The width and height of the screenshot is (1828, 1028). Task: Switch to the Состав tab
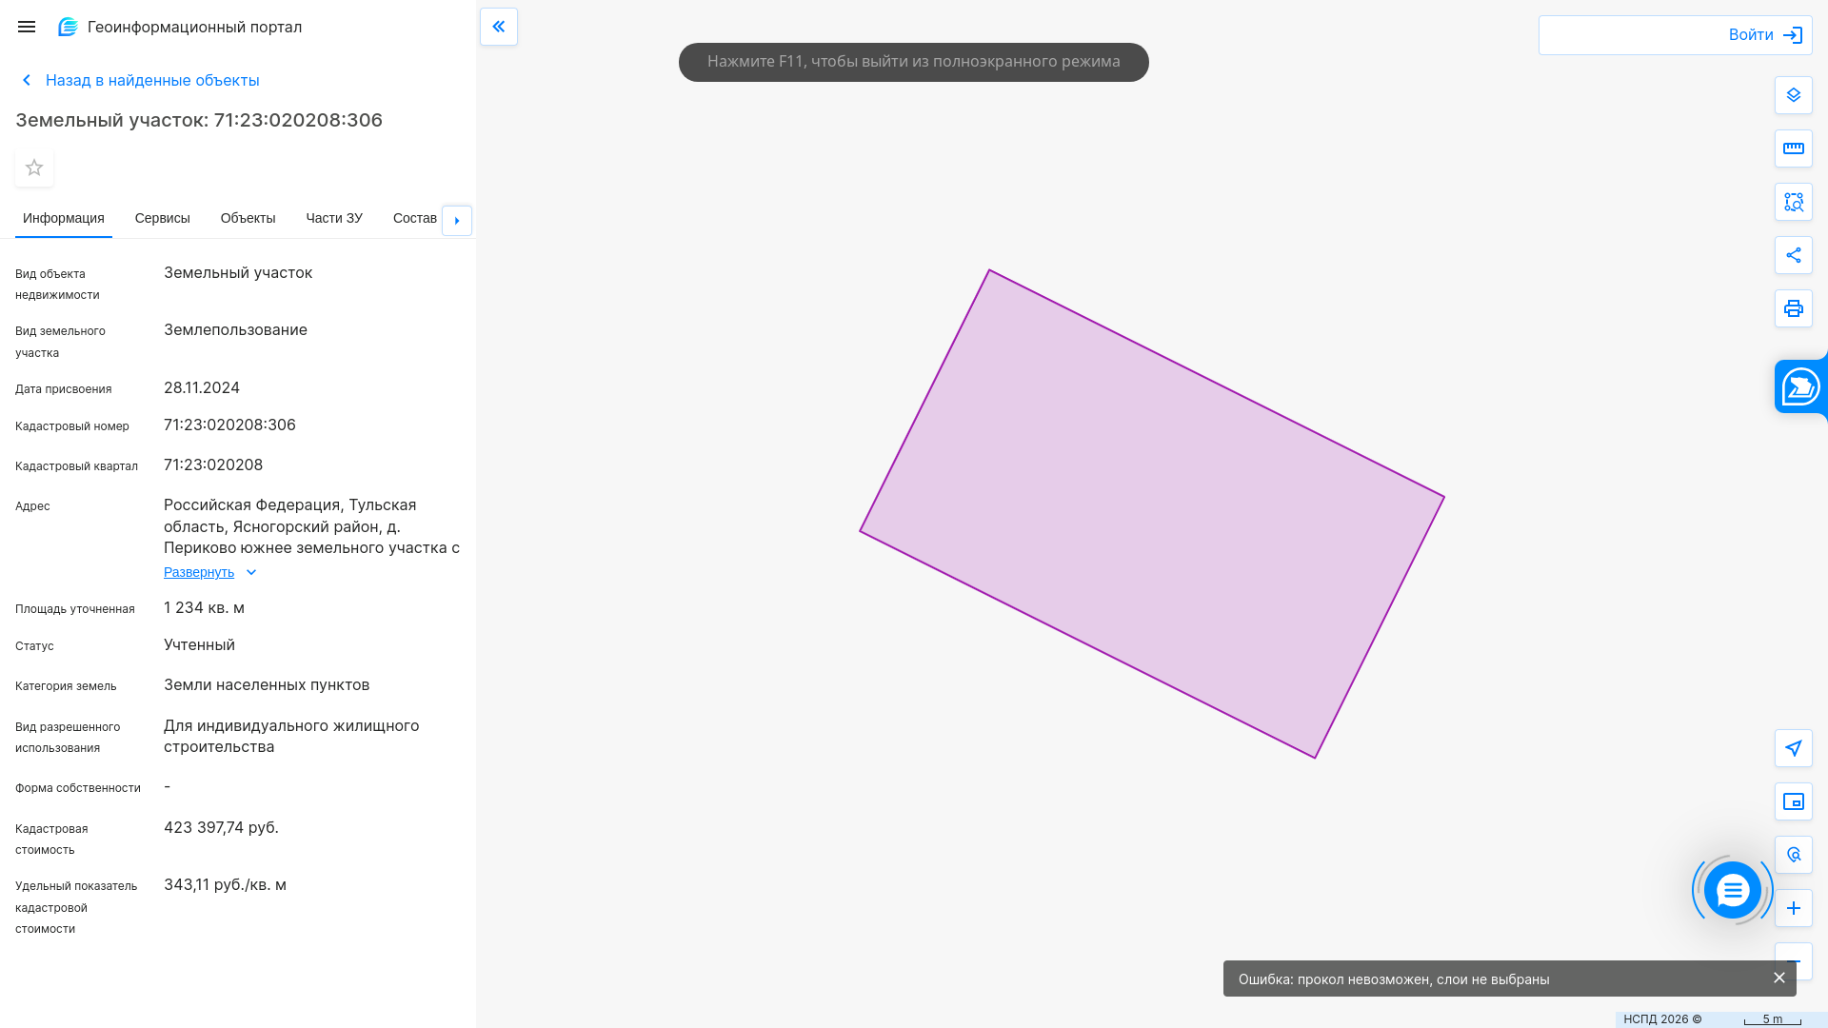point(415,218)
